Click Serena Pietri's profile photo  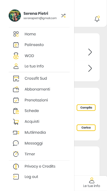(15, 15)
